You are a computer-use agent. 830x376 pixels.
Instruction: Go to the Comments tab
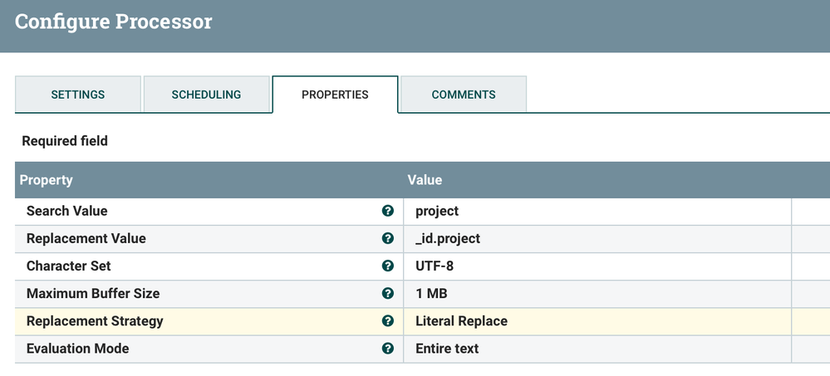coord(464,95)
